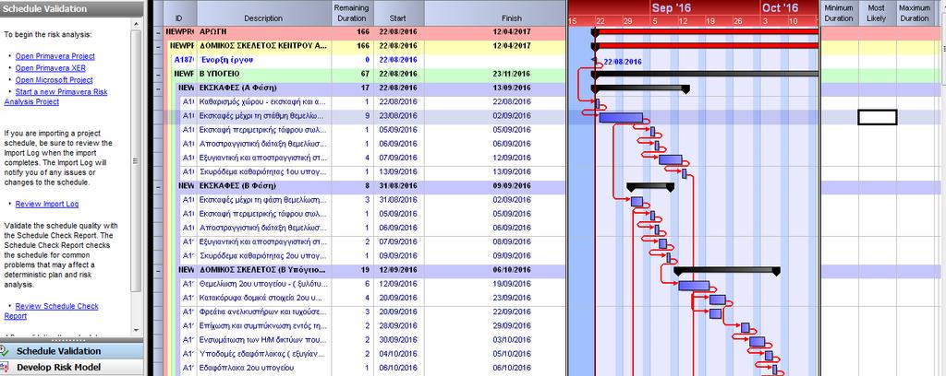The image size is (946, 376).
Task: Click Finish date 06/10/2016 of ΔΟΜΙΚΟΣ ΣΚΕΛΕΤΟΣ (Β Υπόγειο)
Action: pyautogui.click(x=511, y=269)
